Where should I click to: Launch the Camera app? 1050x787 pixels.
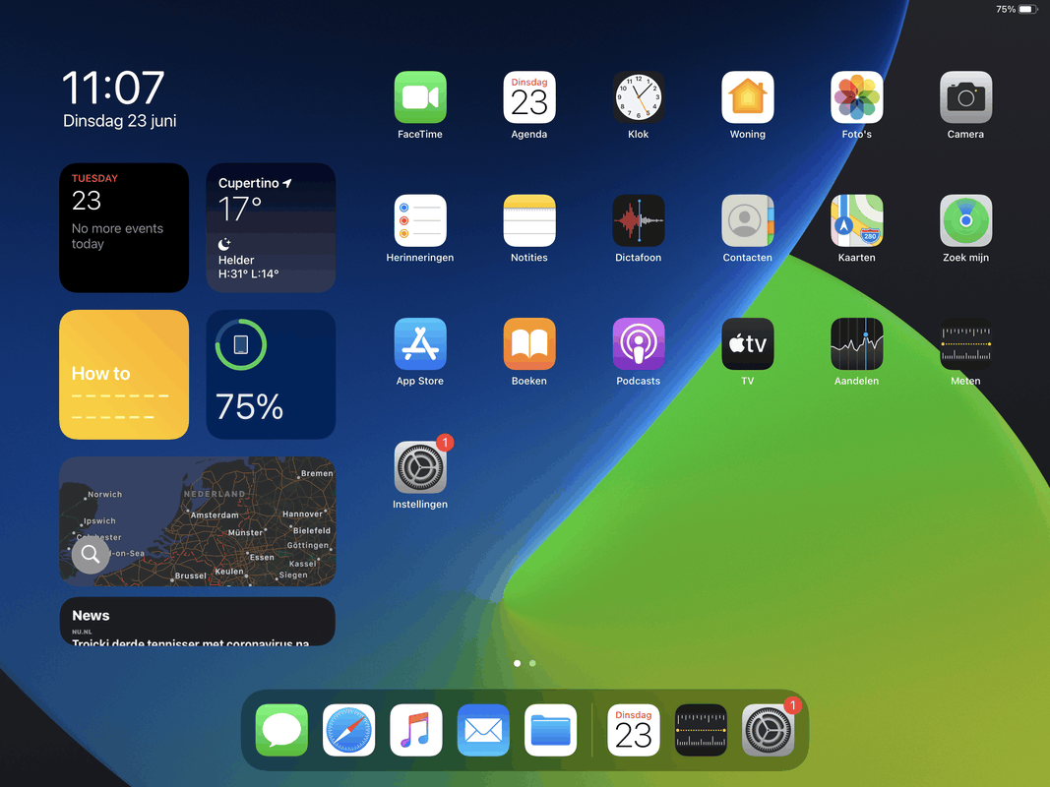click(x=965, y=97)
